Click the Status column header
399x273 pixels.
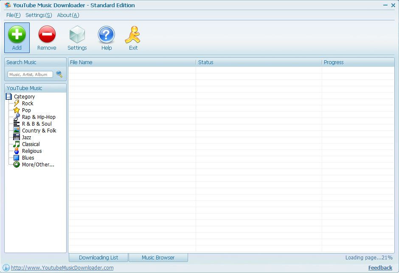259,62
